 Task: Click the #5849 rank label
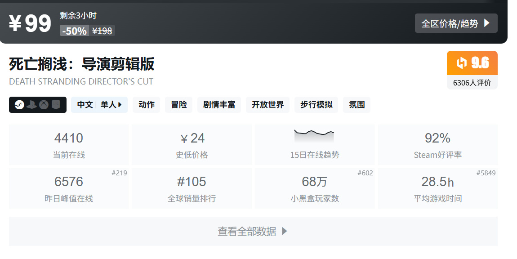486,173
